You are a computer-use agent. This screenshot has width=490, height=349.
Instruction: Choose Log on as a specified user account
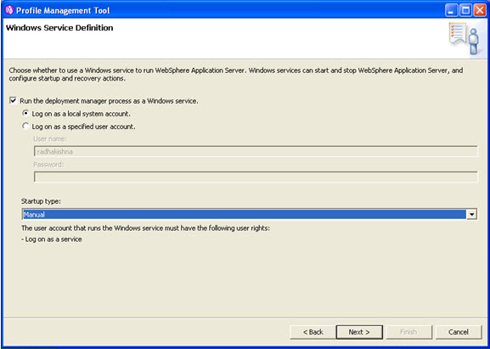(26, 127)
